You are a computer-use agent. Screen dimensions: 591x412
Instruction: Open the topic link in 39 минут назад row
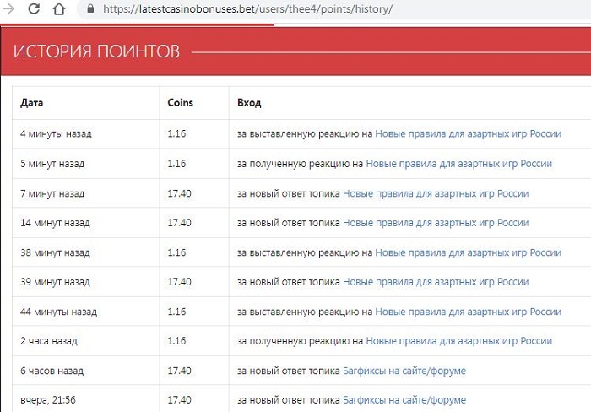(436, 282)
